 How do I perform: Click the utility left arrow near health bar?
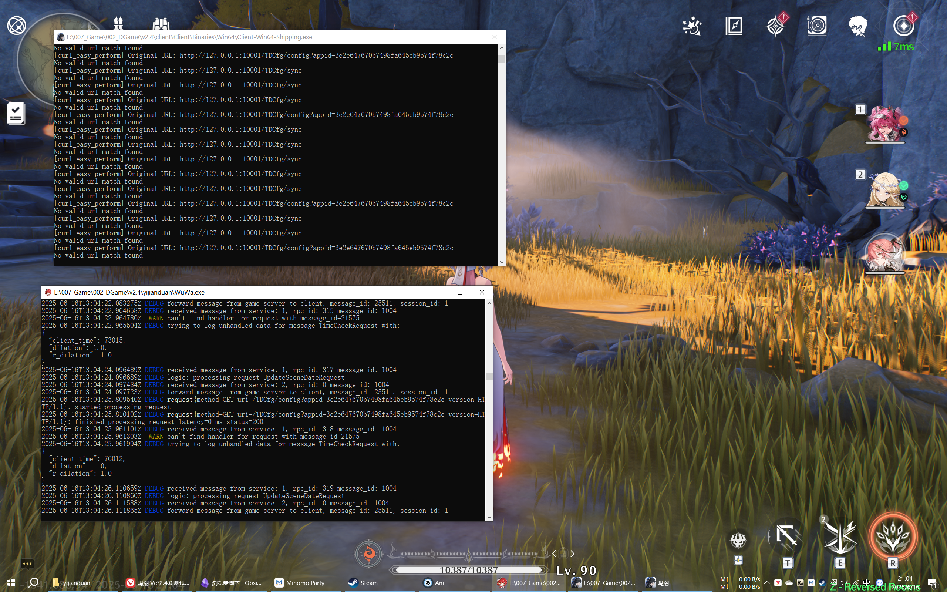coord(554,554)
